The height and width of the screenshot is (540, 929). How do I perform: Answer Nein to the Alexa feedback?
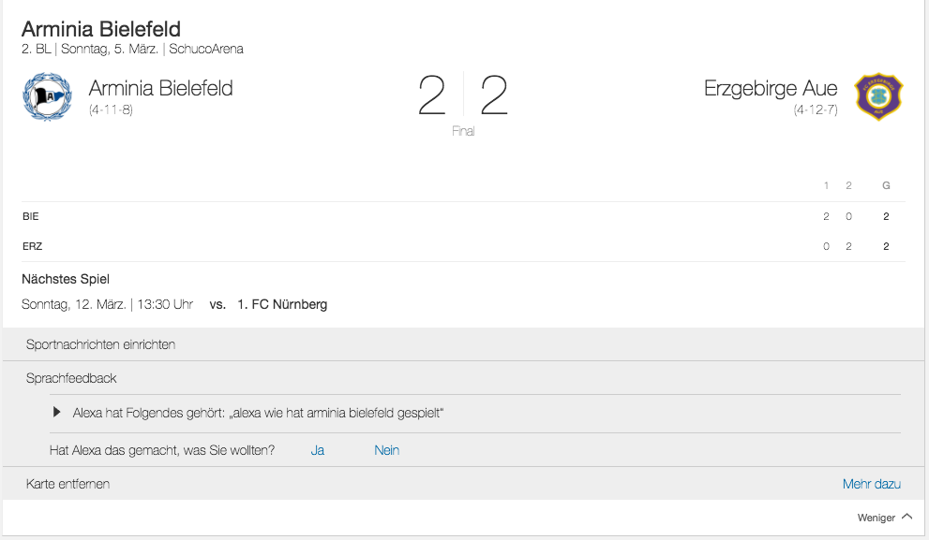[x=386, y=450]
